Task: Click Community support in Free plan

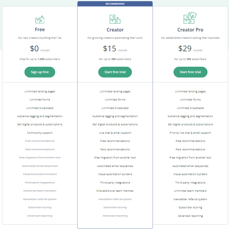Action: (40, 133)
